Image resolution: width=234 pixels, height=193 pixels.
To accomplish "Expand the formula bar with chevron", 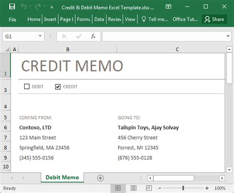I will (228, 36).
